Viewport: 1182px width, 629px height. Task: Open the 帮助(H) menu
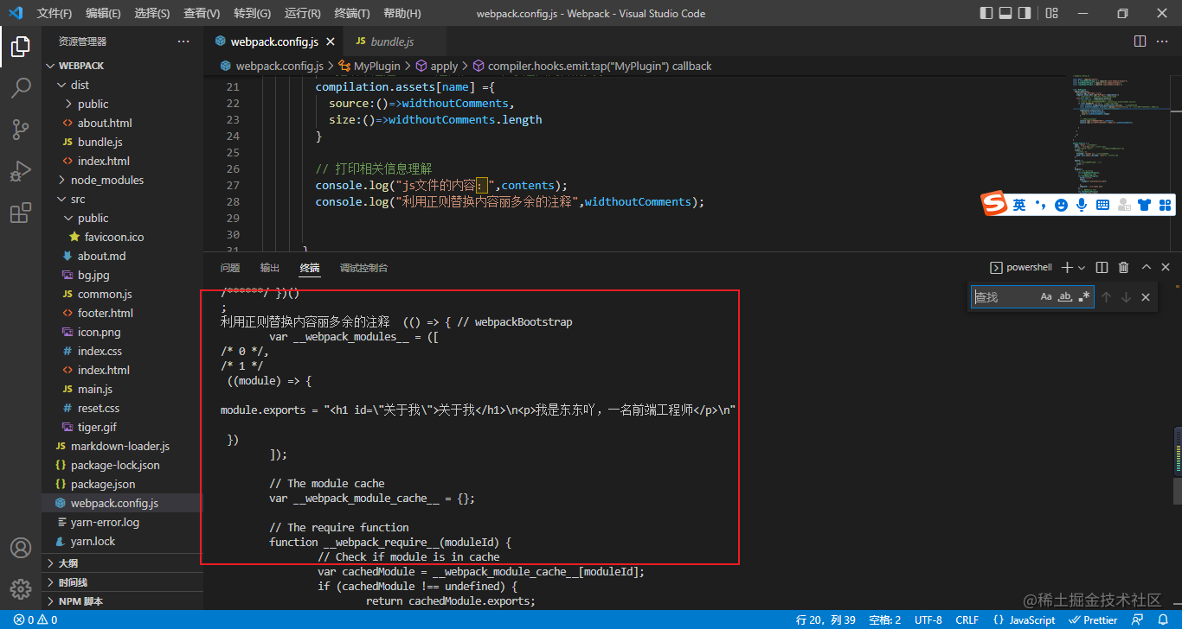coord(402,13)
